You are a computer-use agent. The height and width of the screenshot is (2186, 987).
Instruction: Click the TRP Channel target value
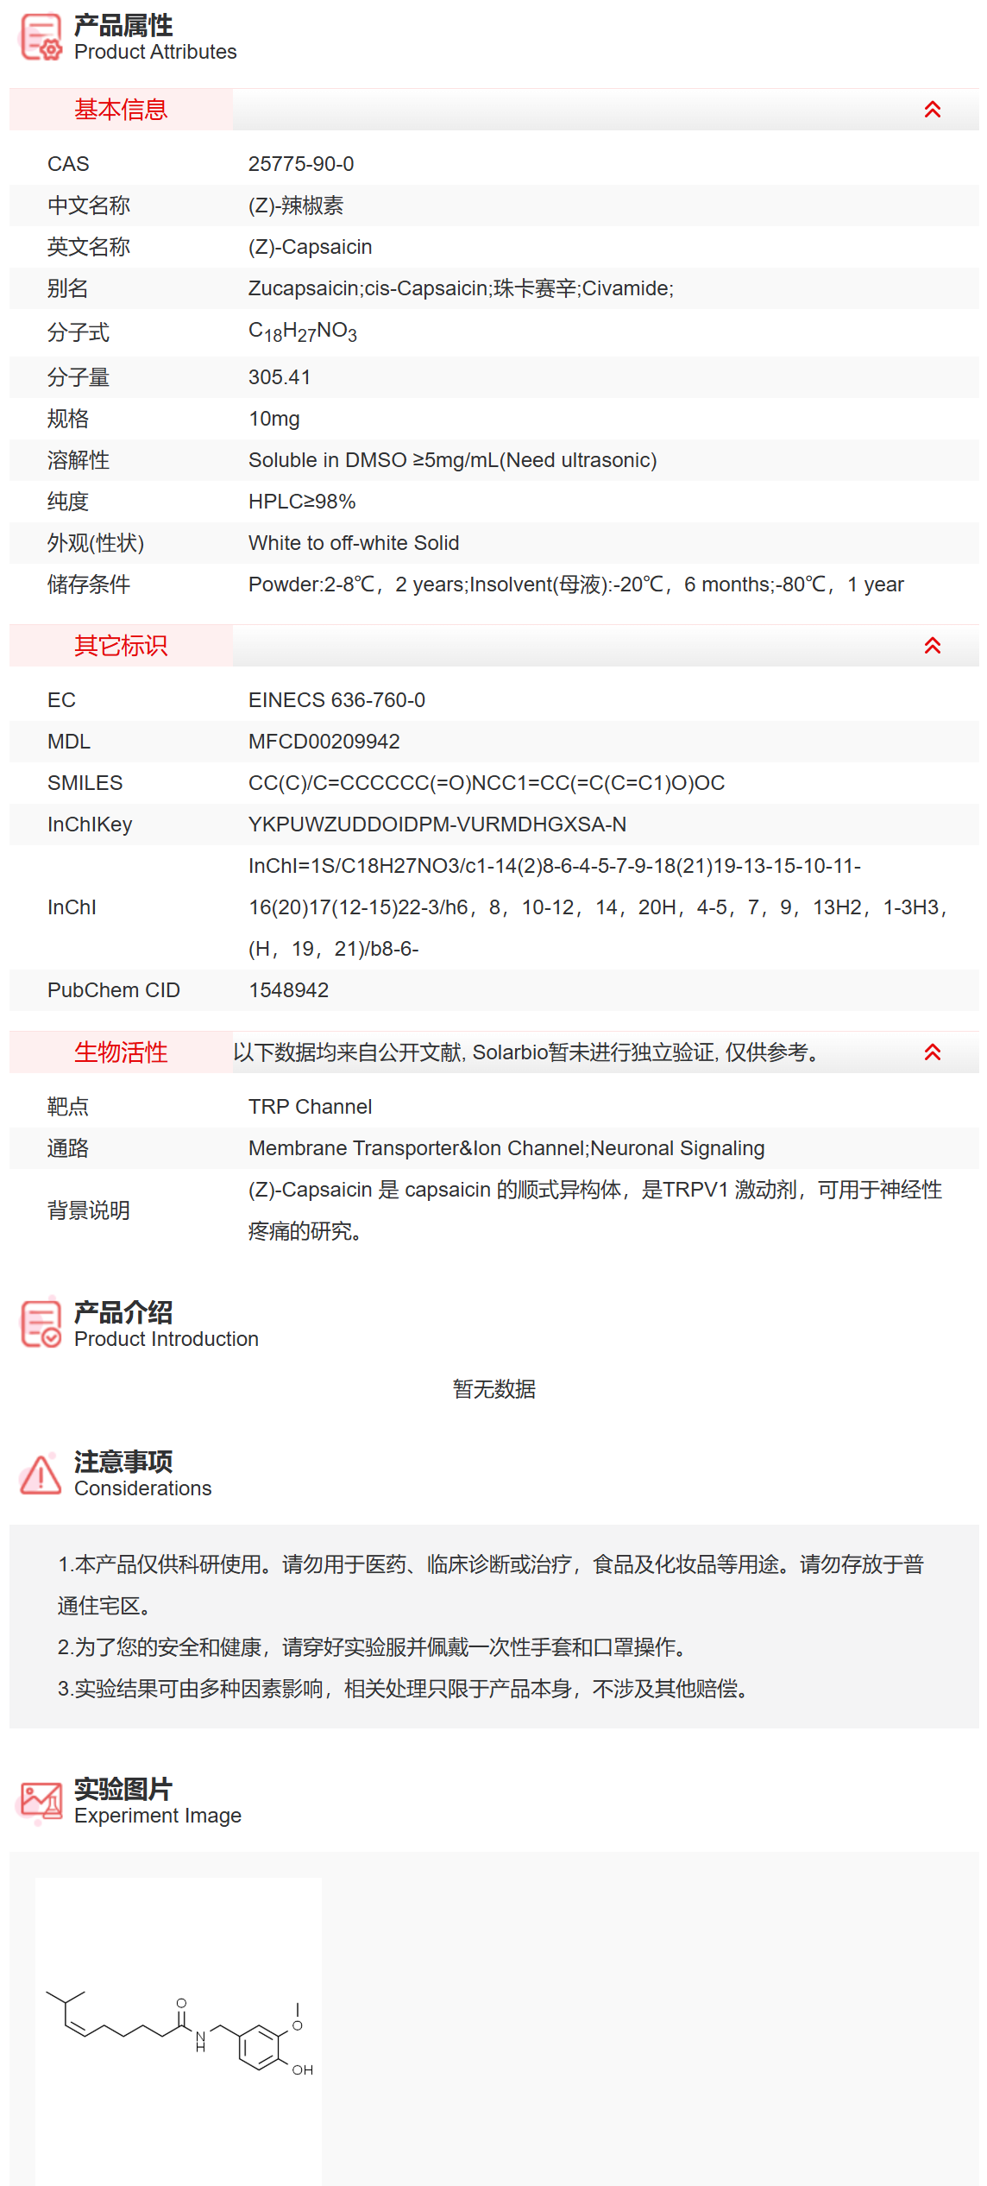pos(311,1107)
